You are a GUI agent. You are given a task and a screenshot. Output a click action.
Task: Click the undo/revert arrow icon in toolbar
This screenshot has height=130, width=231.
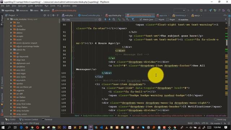(x=223, y=10)
